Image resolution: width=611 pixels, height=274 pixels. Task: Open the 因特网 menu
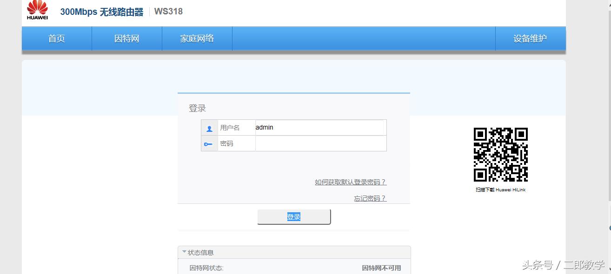126,39
